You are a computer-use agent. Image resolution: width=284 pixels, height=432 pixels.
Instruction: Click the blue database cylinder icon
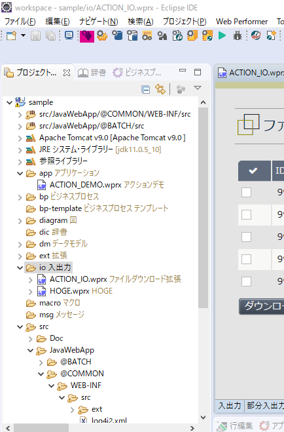point(117,36)
